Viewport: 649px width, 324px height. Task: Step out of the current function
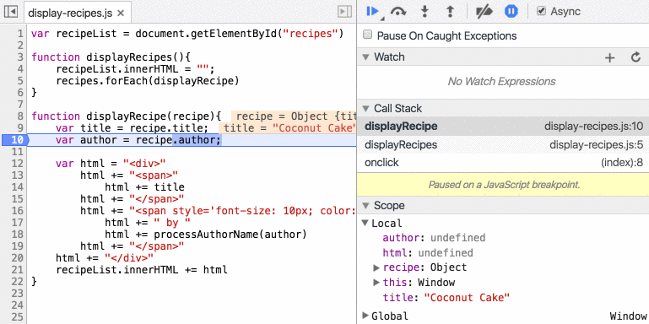(x=451, y=12)
